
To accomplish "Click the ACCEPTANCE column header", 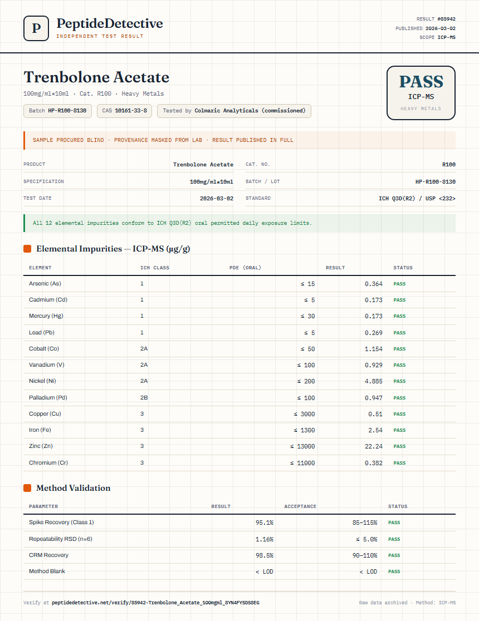I will 300,506.
